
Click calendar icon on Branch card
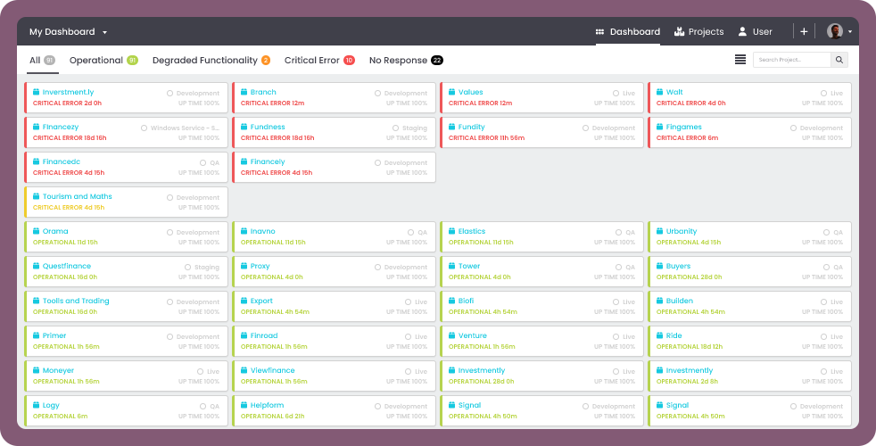(244, 92)
